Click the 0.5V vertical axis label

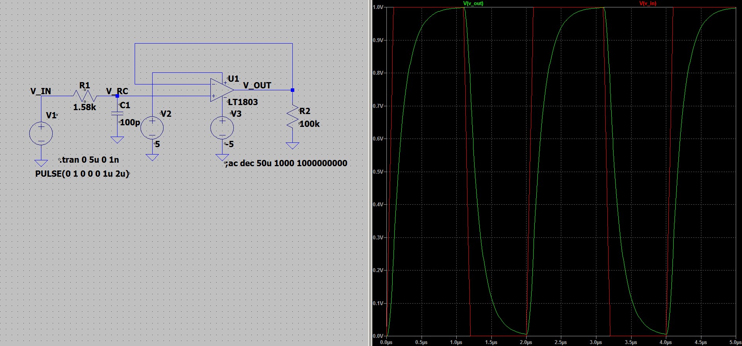pos(378,172)
